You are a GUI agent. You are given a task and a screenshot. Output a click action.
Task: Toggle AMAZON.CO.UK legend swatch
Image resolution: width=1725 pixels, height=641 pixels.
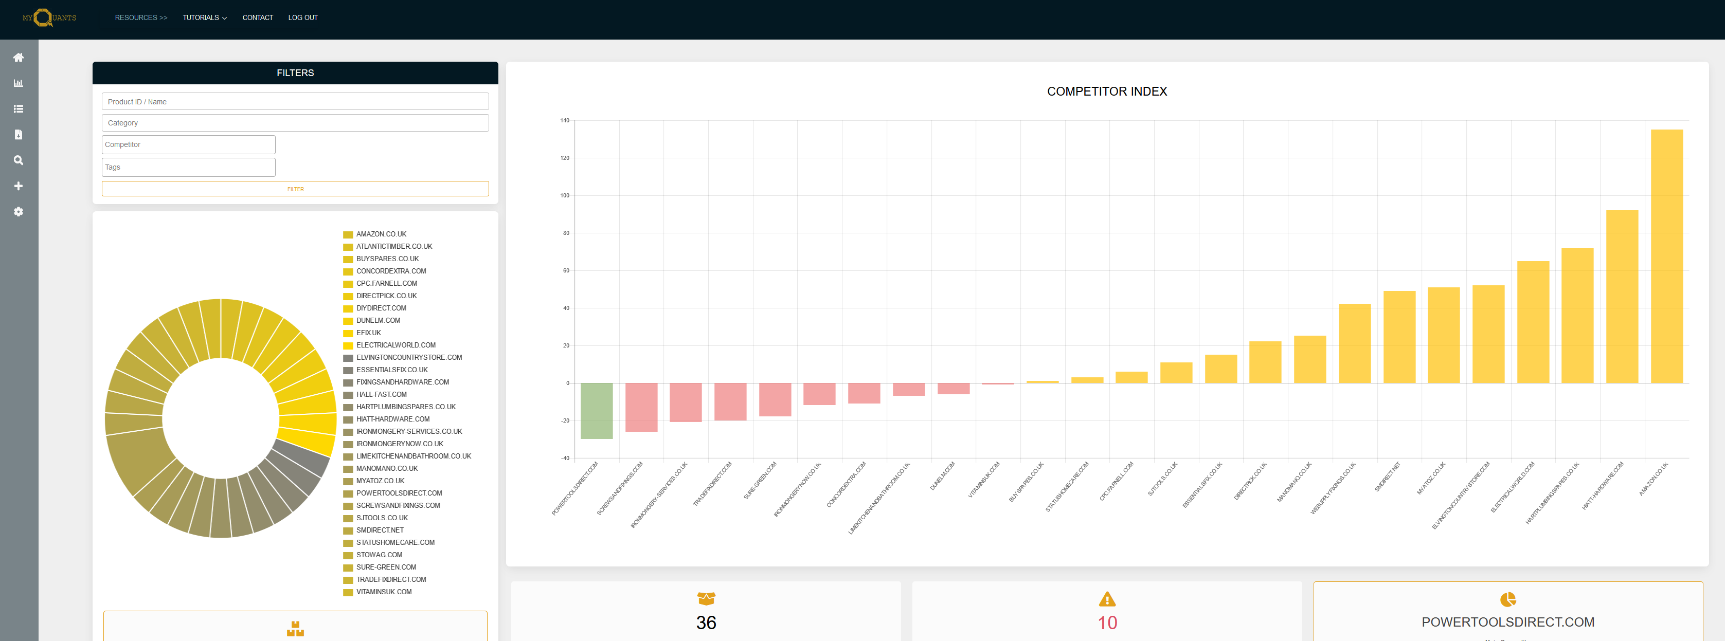[x=348, y=235]
